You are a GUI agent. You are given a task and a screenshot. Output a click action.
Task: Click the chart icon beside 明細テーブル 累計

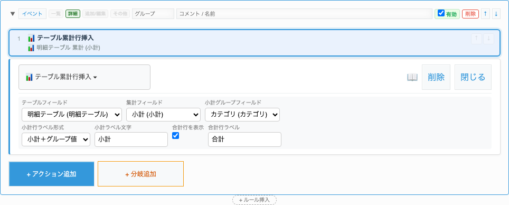pos(31,48)
